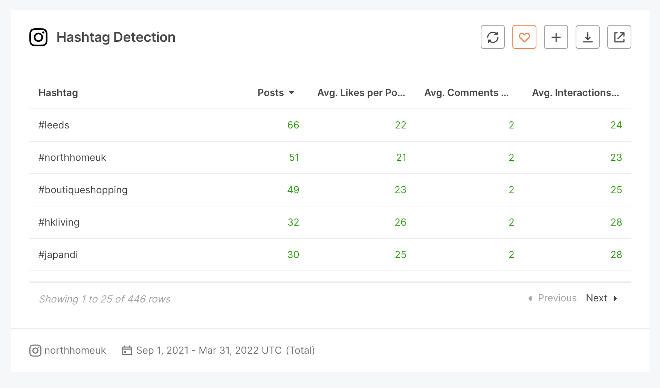660x388 pixels.
Task: Select the Instagram icon beside northhomeuk
Action: (35, 350)
